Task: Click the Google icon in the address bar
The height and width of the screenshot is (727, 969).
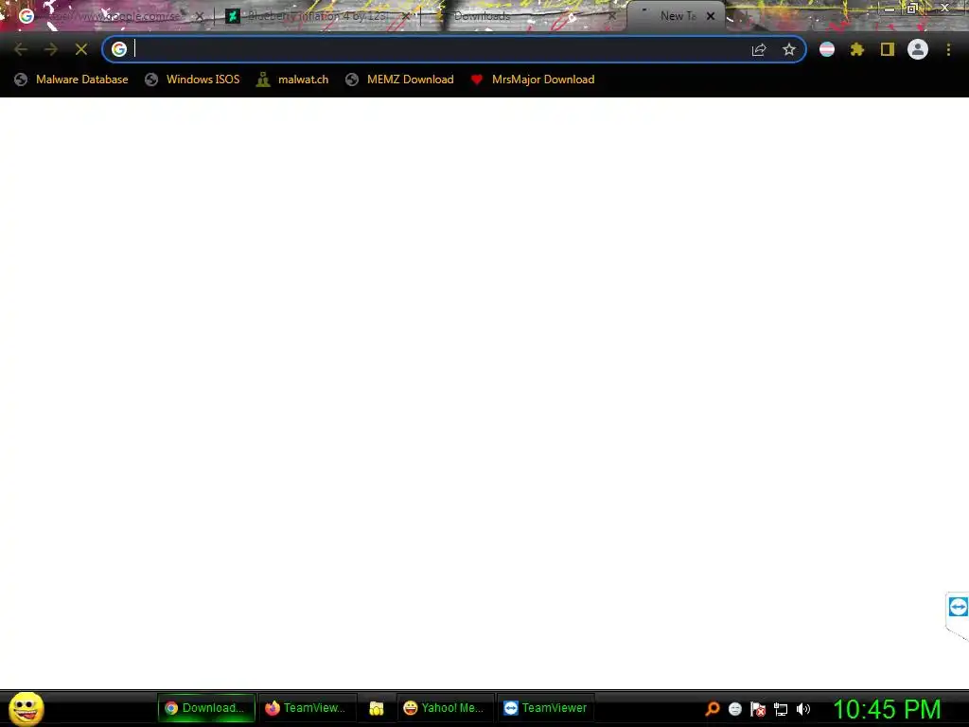Action: 119,49
